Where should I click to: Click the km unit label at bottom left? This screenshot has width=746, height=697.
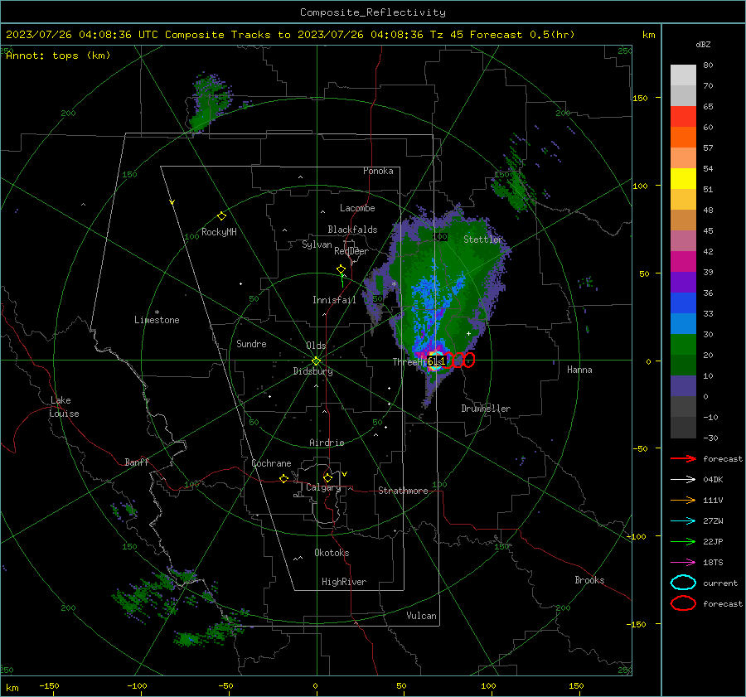coord(12,688)
